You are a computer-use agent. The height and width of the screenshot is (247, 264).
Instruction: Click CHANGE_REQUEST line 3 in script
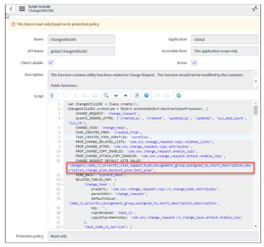[x=108, y=113]
